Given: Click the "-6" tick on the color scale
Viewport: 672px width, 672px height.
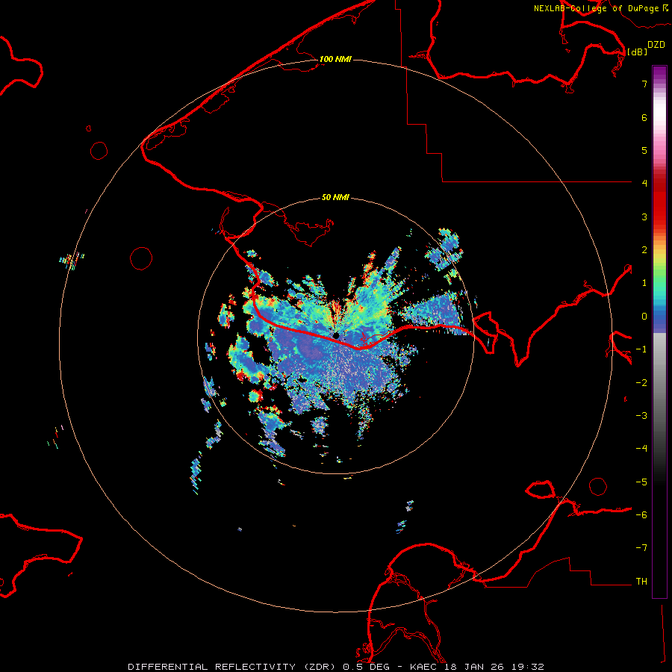Looking at the screenshot, I should tap(641, 515).
